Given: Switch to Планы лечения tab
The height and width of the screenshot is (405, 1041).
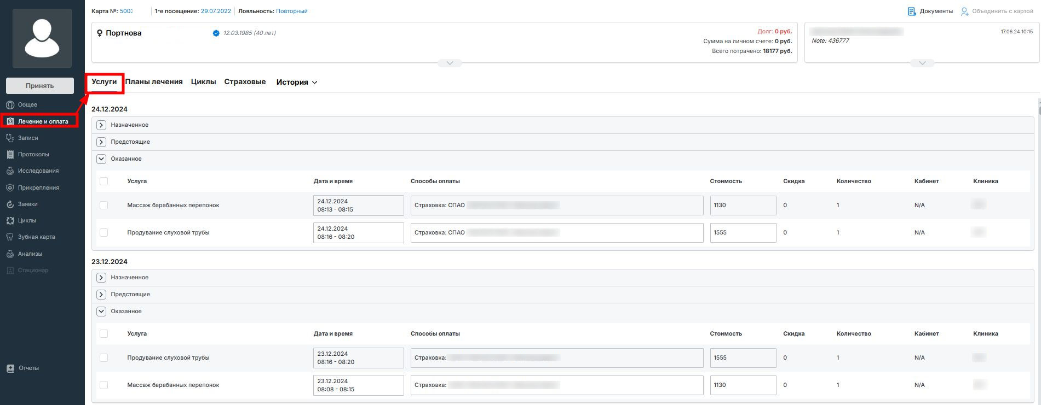Looking at the screenshot, I should (x=154, y=82).
